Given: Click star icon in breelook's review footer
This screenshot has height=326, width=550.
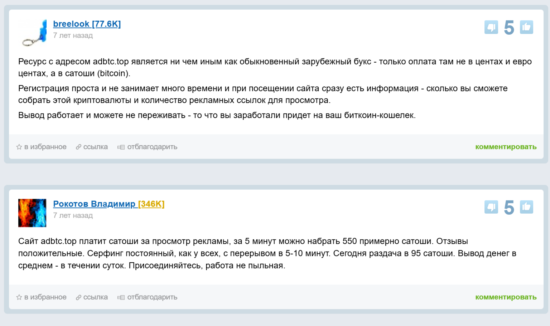Looking at the screenshot, I should pos(19,147).
